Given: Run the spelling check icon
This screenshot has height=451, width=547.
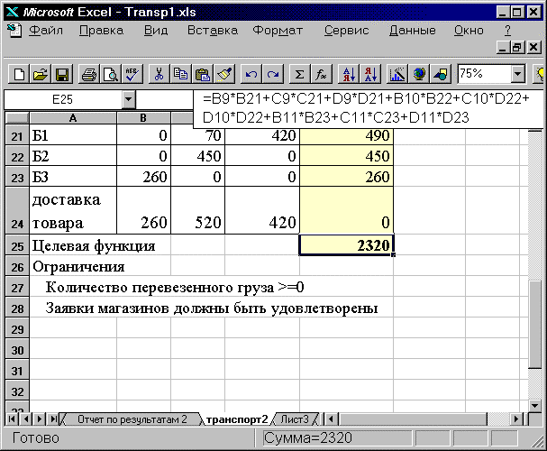Looking at the screenshot, I should tap(132, 74).
